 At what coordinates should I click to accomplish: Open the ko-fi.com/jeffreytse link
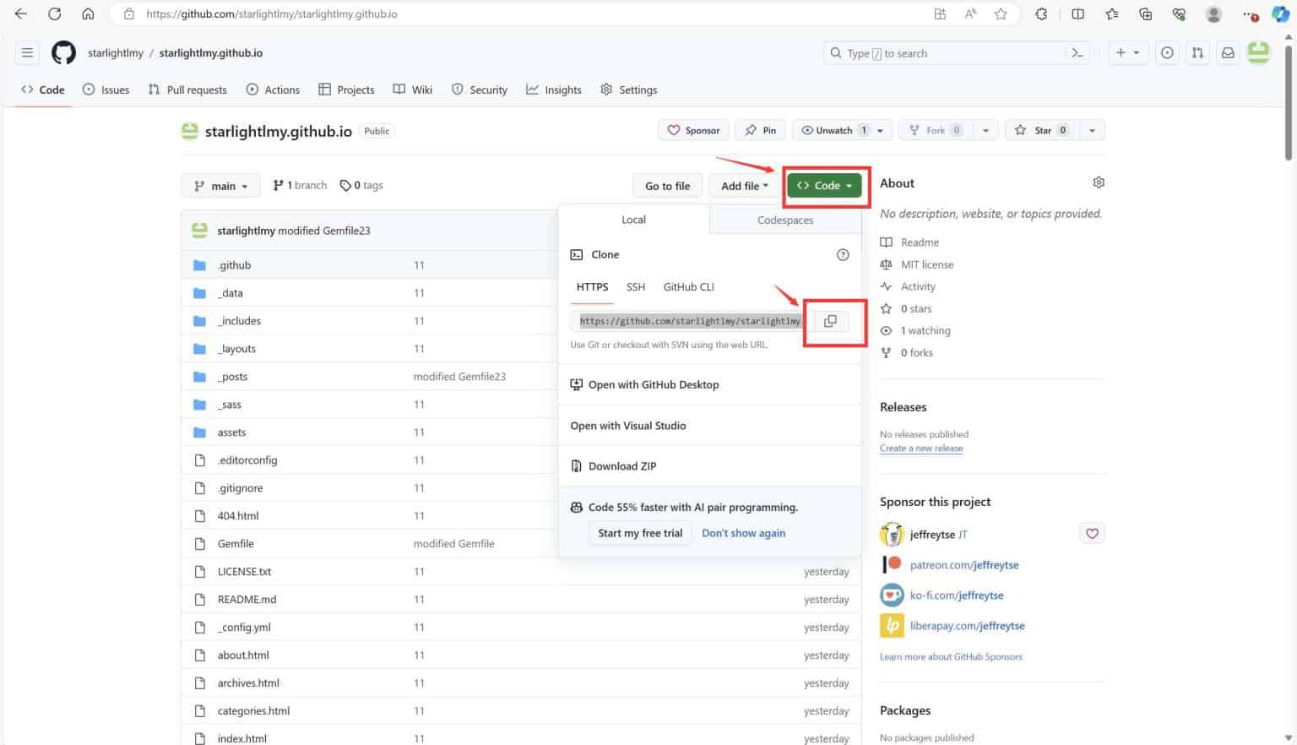tap(957, 595)
